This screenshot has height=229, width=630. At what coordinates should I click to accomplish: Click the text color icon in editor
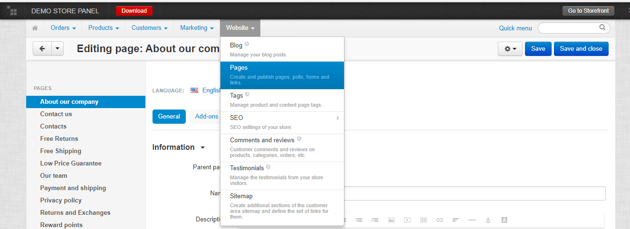(488, 220)
